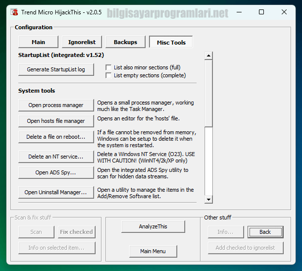Click the 'Scan & fix stuff' group label
This screenshot has height=271, width=302.
33,217
